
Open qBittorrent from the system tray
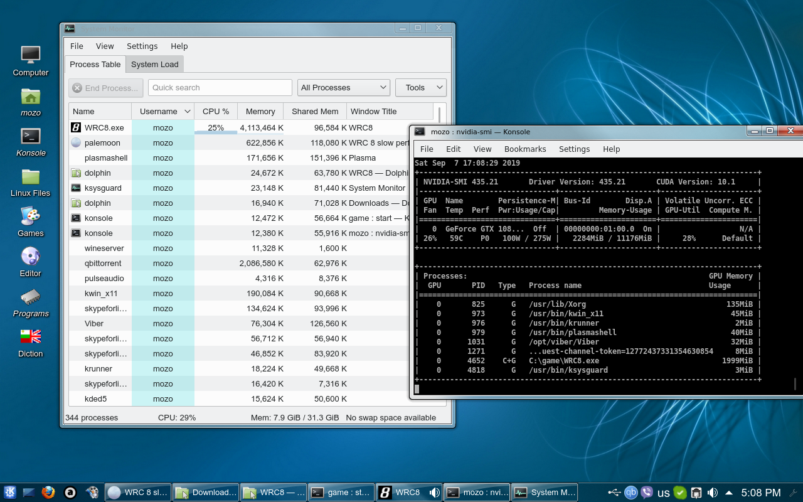(631, 493)
